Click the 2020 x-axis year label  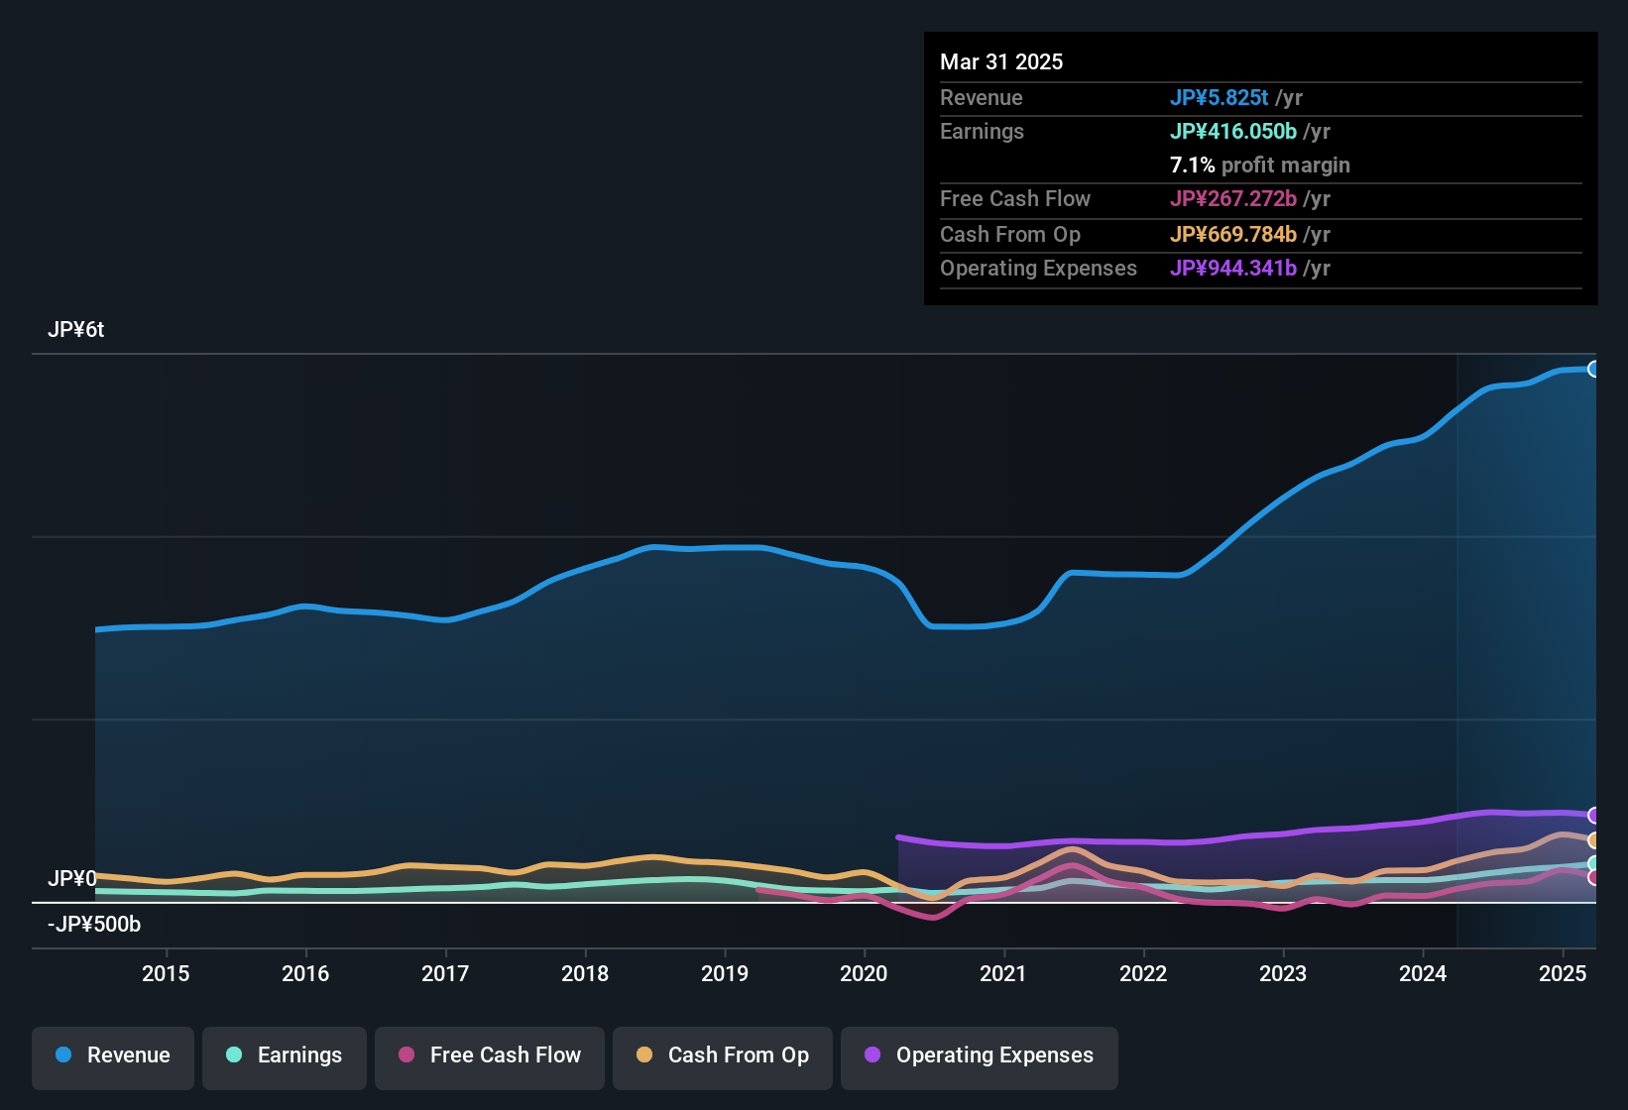click(x=864, y=973)
